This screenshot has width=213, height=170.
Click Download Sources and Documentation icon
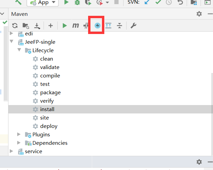tap(37, 26)
